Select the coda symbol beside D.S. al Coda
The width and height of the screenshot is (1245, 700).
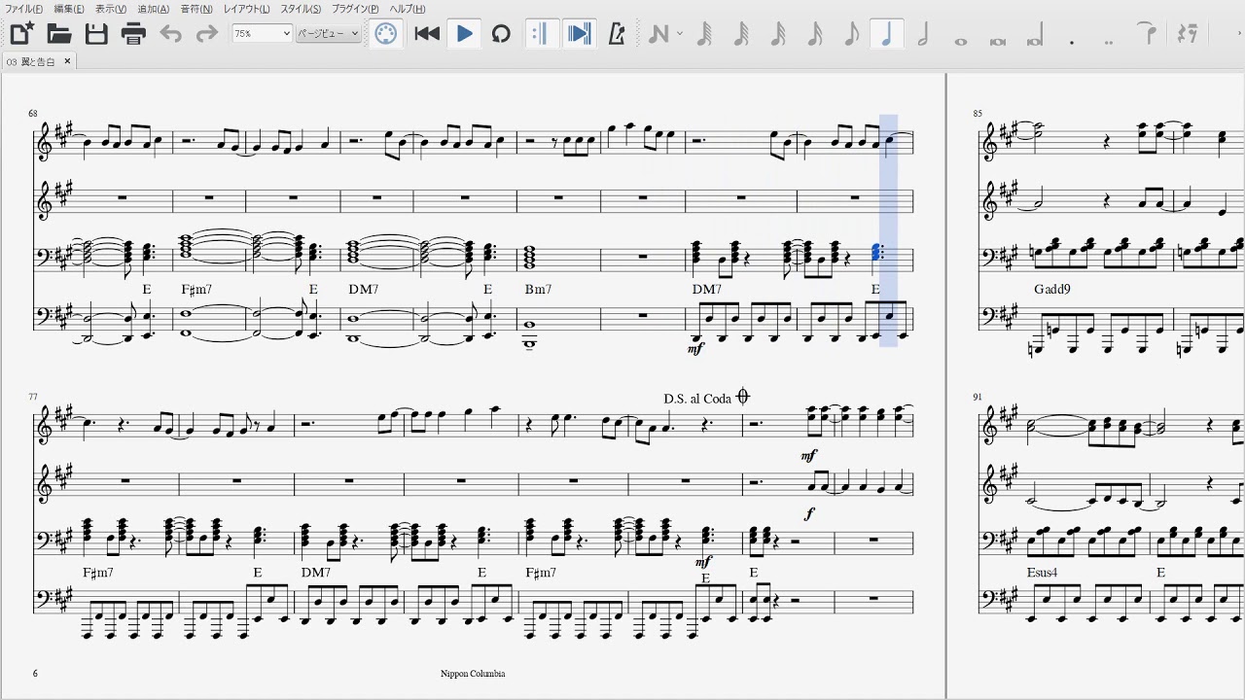click(x=743, y=397)
